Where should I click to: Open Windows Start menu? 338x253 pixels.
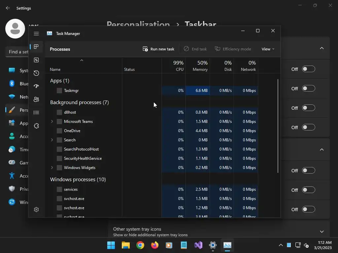click(111, 245)
